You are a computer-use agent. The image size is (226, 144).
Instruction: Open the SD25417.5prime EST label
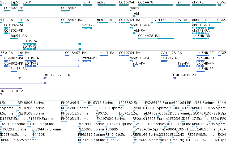click(195, 119)
